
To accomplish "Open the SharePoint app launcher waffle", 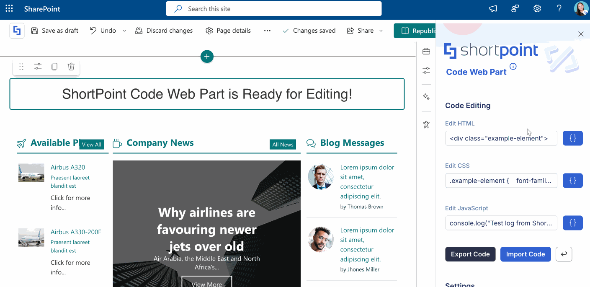I will click(x=9, y=9).
